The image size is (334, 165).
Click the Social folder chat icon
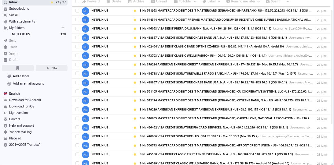pos(6,15)
